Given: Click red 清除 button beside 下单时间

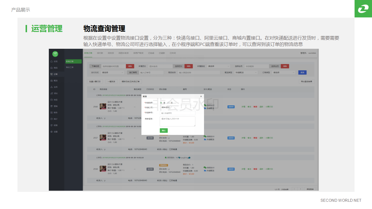Looking at the screenshot, I should pyautogui.click(x=130, y=66).
